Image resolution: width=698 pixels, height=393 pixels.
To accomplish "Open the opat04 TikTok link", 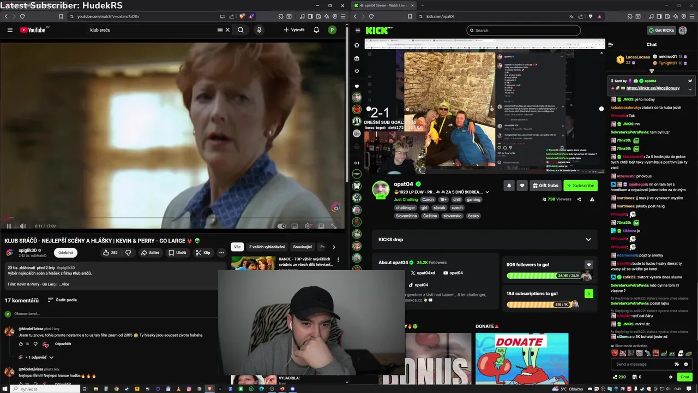I will pyautogui.click(x=418, y=285).
